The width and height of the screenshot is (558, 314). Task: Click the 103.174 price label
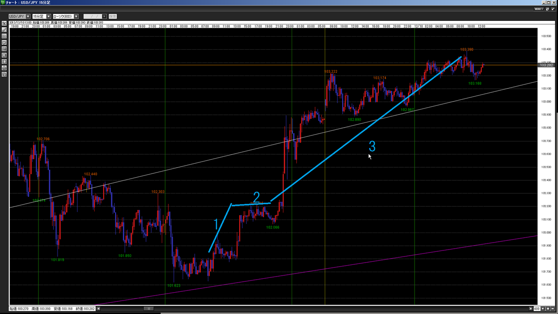click(380, 78)
